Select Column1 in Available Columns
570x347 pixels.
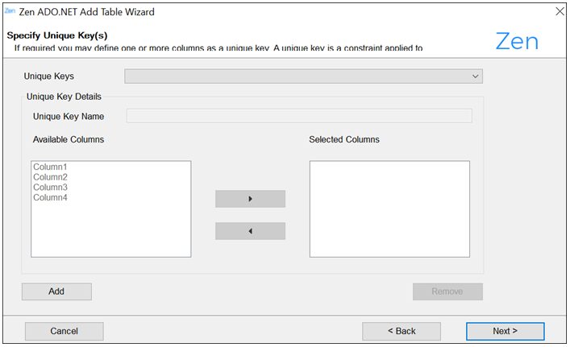pos(50,167)
